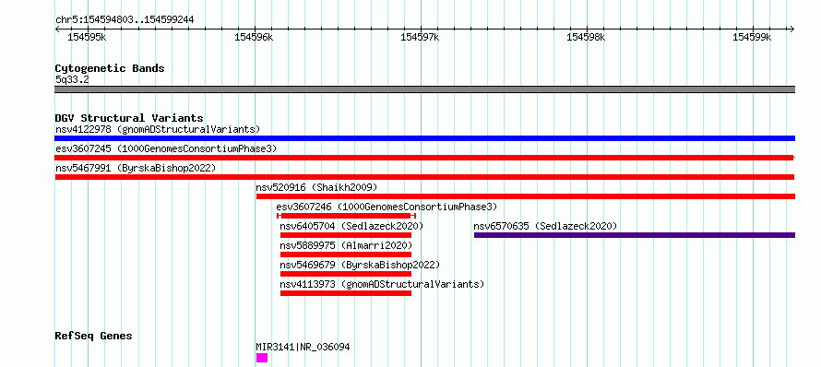This screenshot has width=821, height=367.
Task: Click the RefSeq Genes track title
Action: pyautogui.click(x=93, y=336)
